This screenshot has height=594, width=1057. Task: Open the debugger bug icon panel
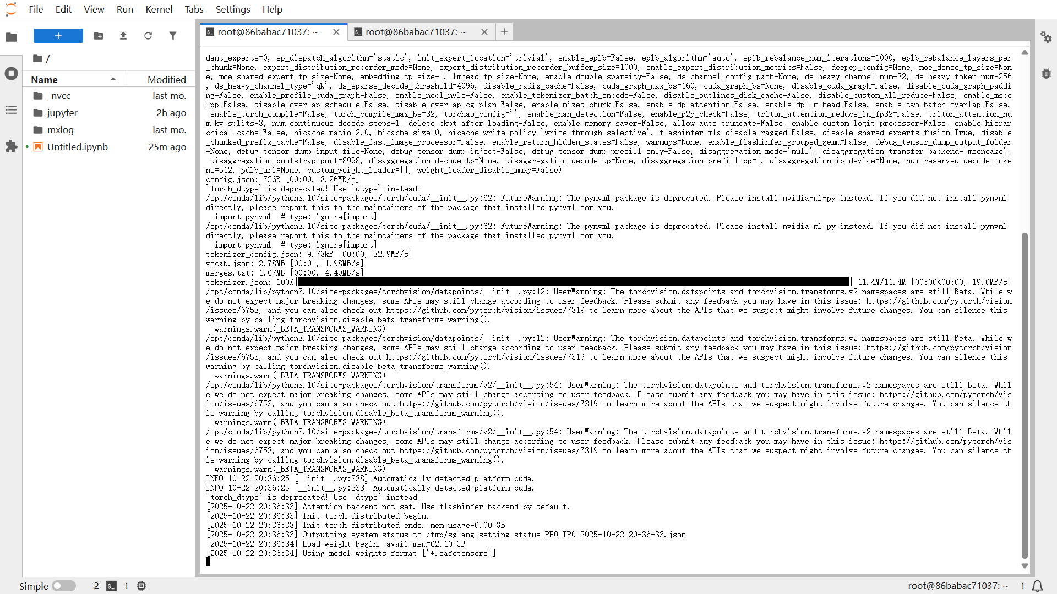1046,73
